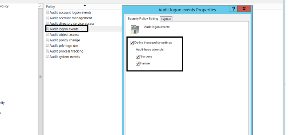The image size is (291, 135).
Task: Click the Audit system events policy icon
Action: click(x=47, y=57)
